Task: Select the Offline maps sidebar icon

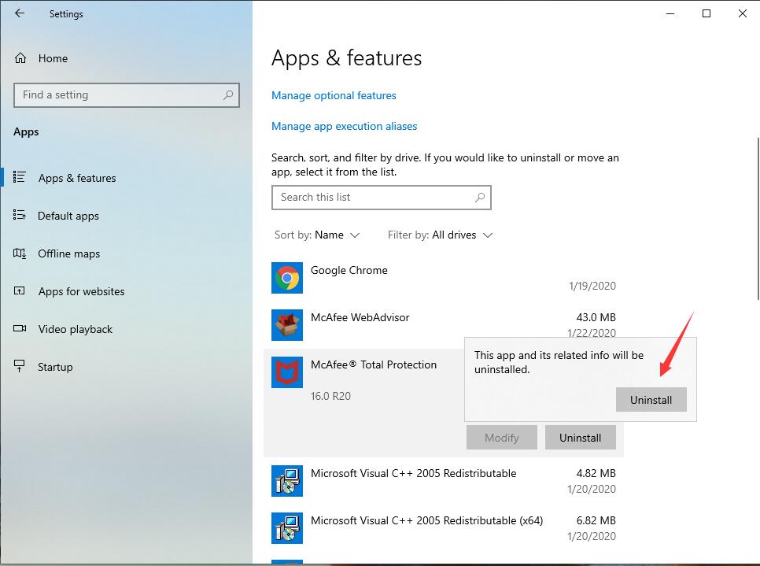Action: [x=20, y=253]
